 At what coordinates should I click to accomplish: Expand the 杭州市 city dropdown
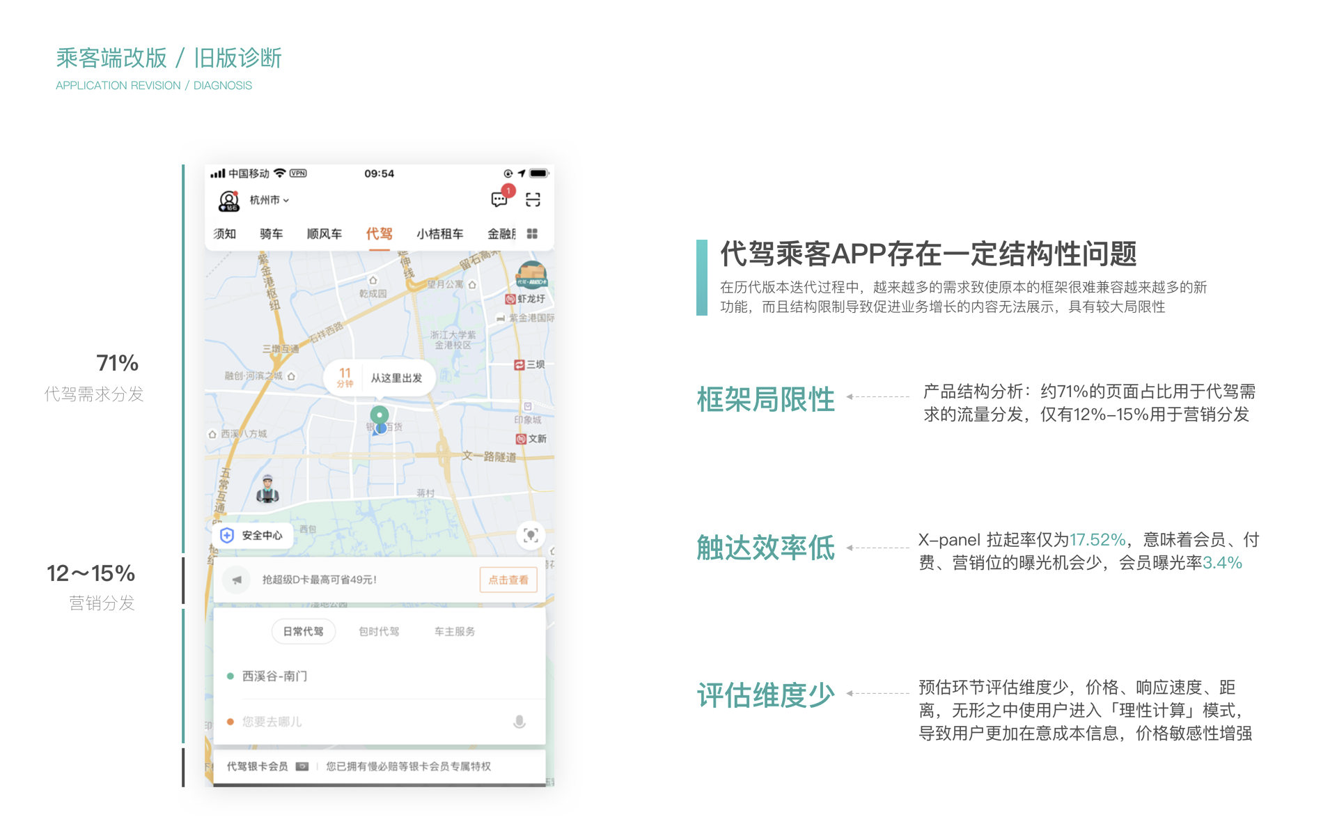(269, 200)
